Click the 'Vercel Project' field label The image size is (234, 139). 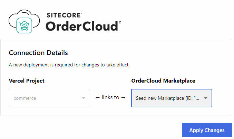click(x=27, y=81)
